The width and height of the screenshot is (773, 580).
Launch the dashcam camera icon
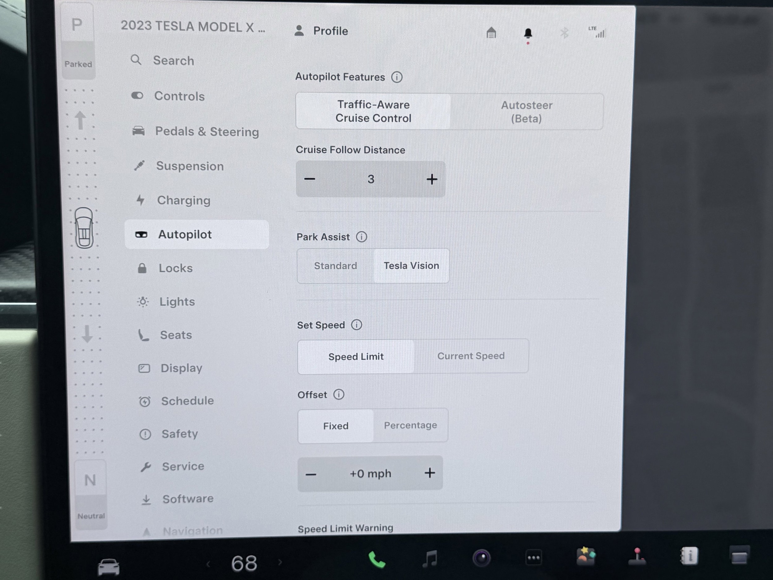point(481,558)
